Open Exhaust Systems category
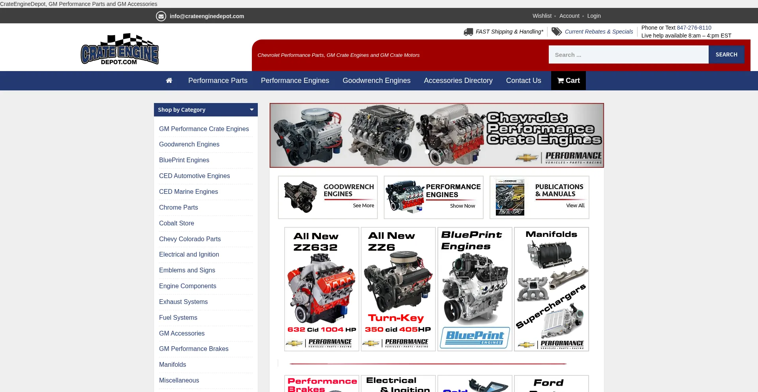Viewport: 758px width, 392px height. click(183, 302)
